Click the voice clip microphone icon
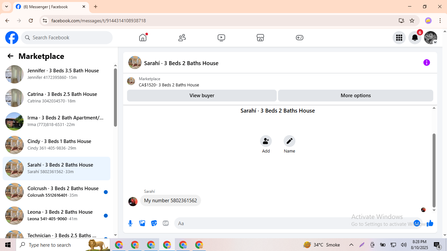 [130, 223]
